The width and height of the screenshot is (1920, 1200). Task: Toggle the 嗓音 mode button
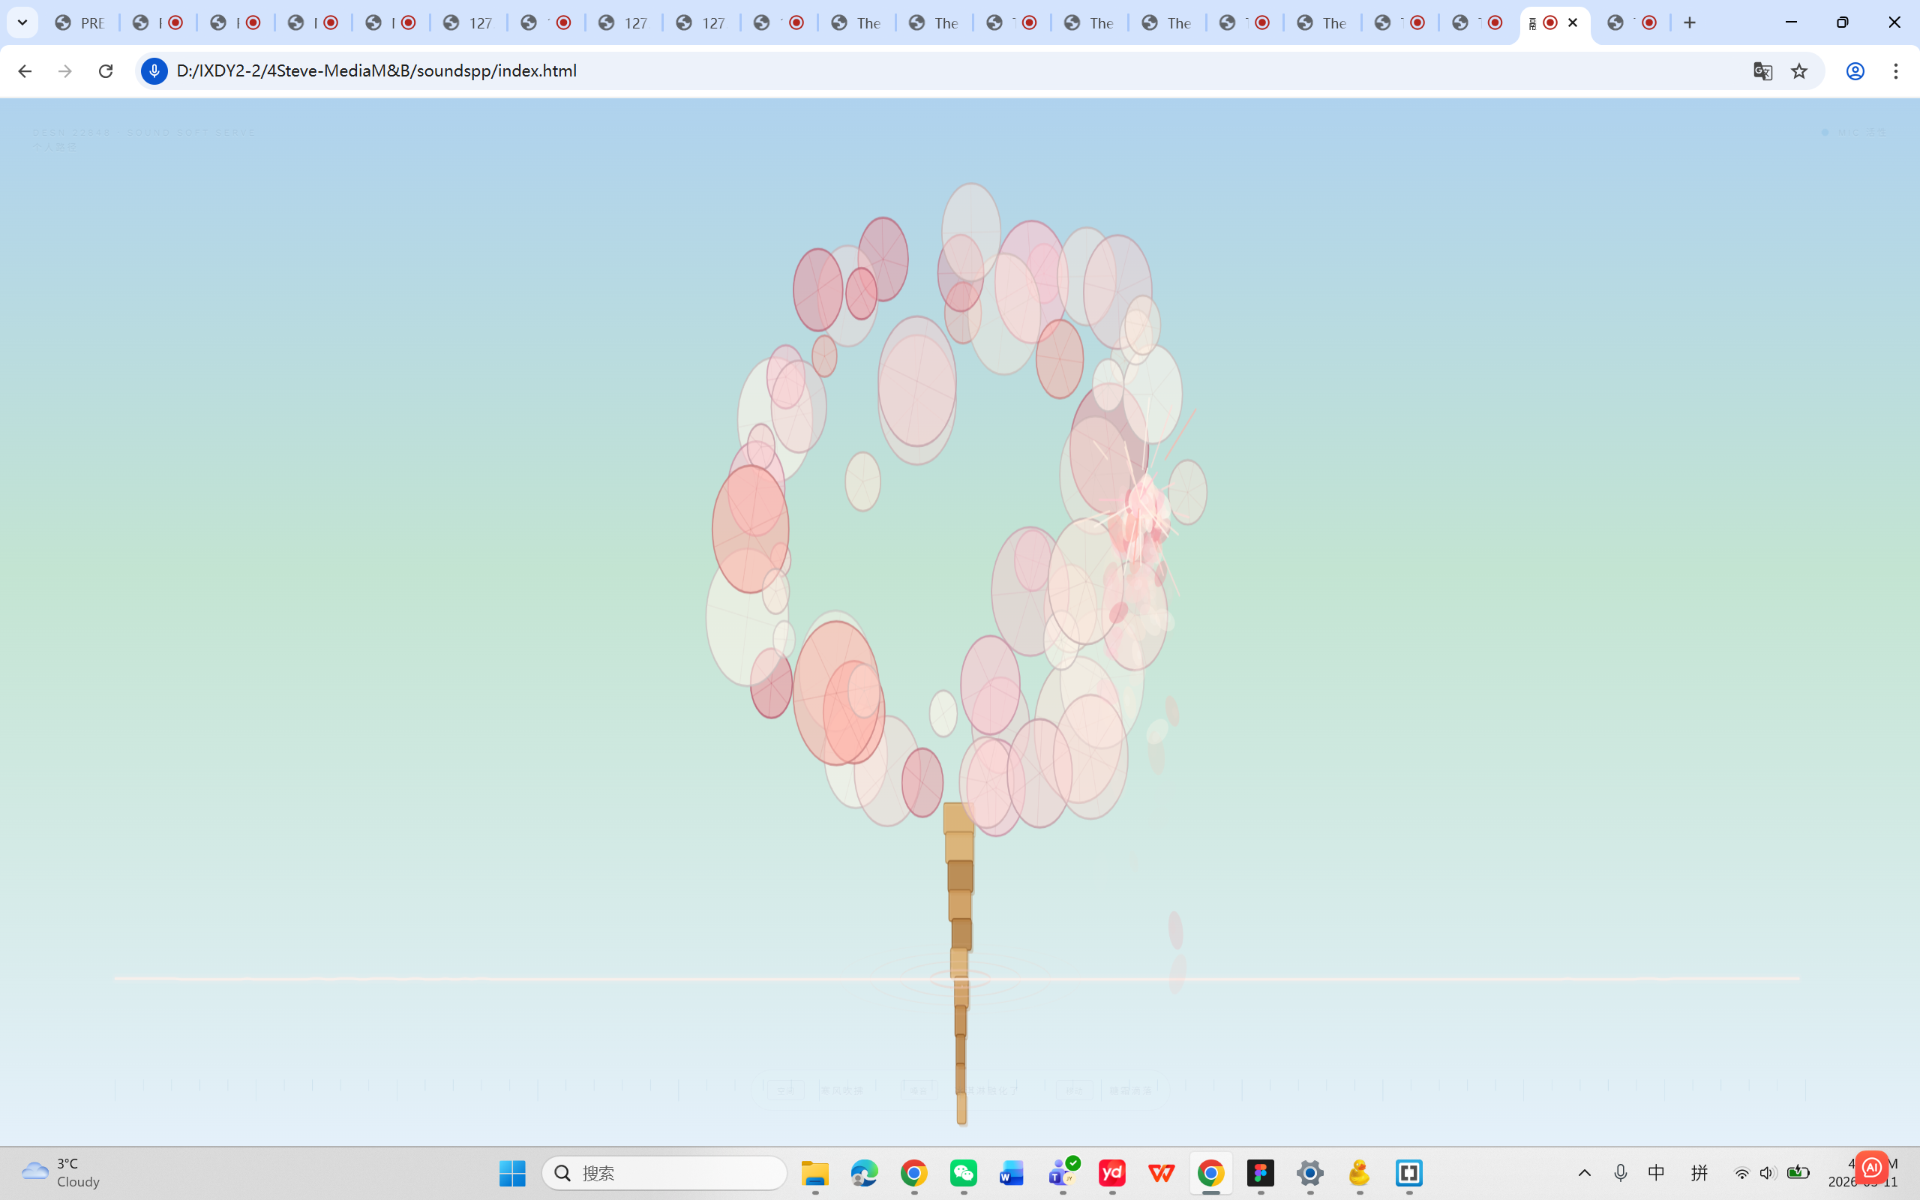(x=919, y=1091)
